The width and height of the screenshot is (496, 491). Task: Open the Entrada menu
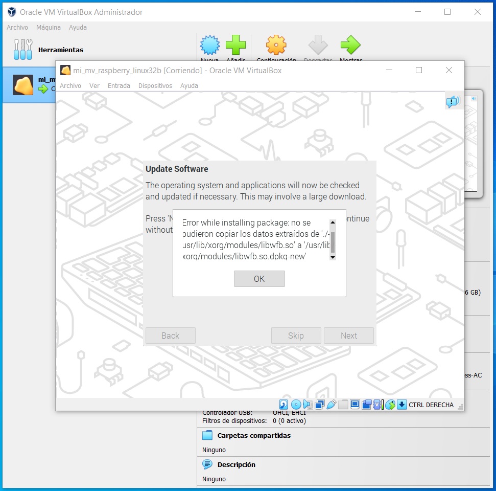point(119,85)
